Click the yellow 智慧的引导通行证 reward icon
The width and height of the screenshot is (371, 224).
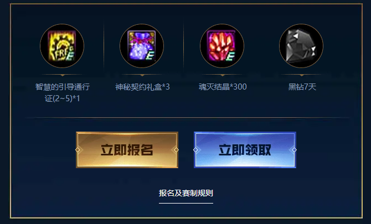point(62,46)
